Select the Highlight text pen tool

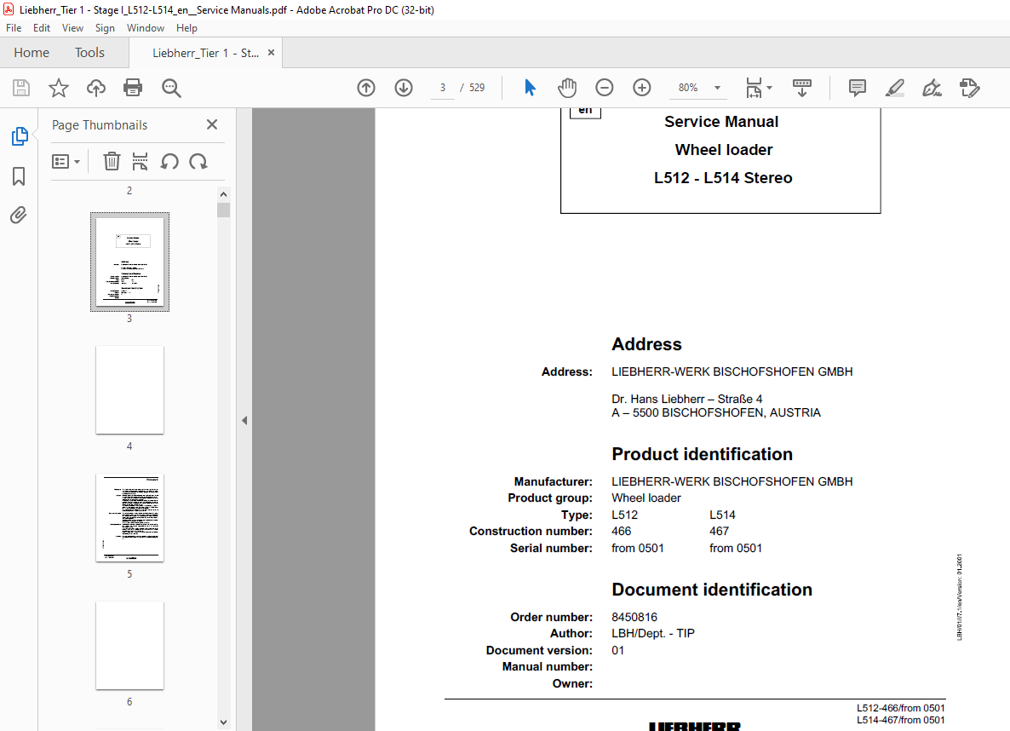895,88
